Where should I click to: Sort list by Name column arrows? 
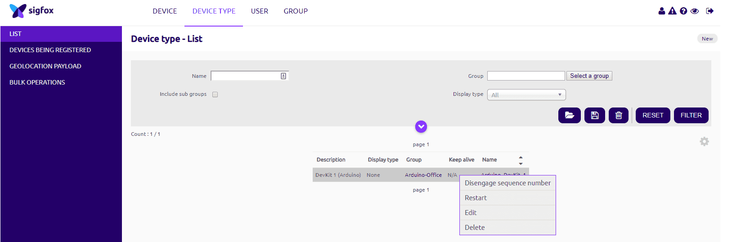click(521, 160)
